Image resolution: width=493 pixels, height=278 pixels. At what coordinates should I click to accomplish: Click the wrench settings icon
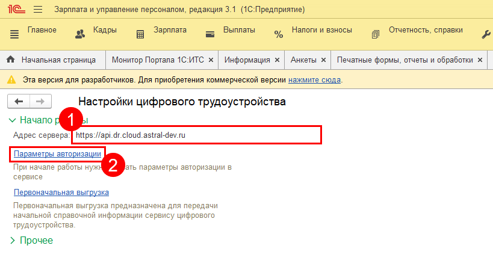coord(486,34)
